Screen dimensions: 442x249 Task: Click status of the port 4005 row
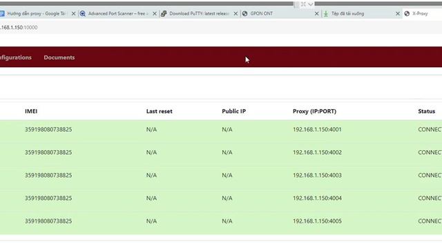click(430, 221)
